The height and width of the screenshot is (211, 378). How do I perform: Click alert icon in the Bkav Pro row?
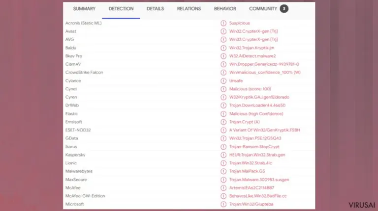tap(223, 56)
